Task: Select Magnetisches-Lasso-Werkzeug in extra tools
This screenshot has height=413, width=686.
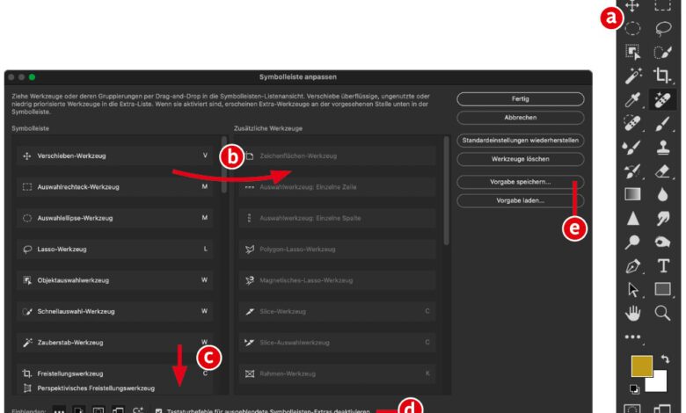Action: pos(338,280)
